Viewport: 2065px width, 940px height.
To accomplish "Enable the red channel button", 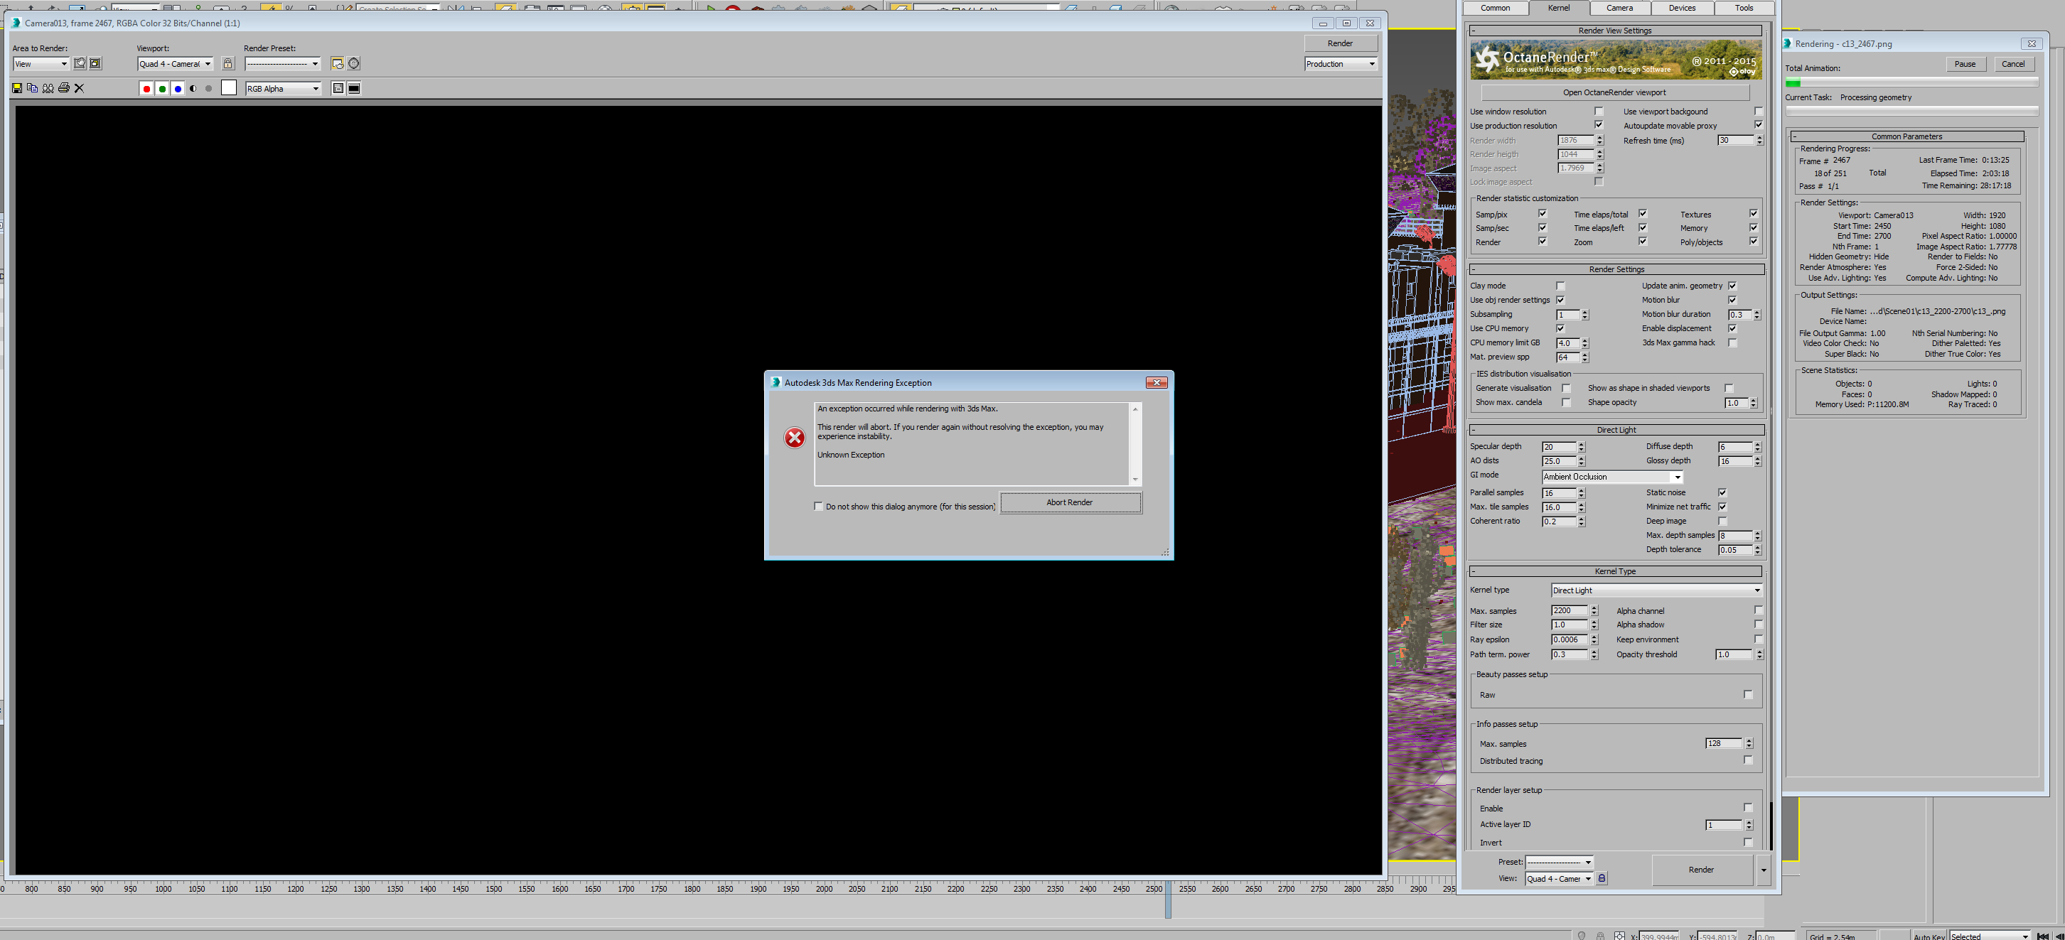I will coord(146,88).
